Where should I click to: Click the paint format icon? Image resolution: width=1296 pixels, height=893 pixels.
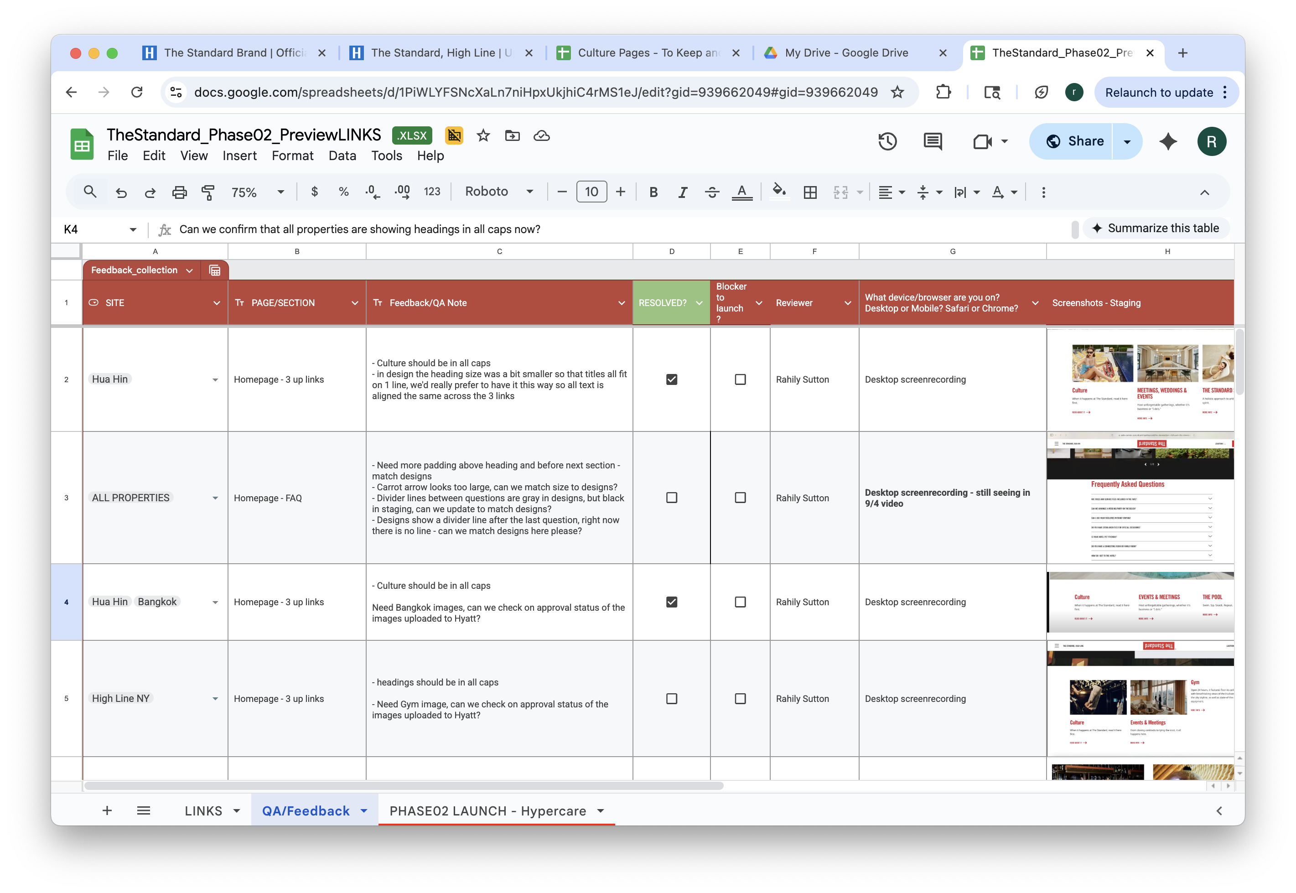[207, 192]
